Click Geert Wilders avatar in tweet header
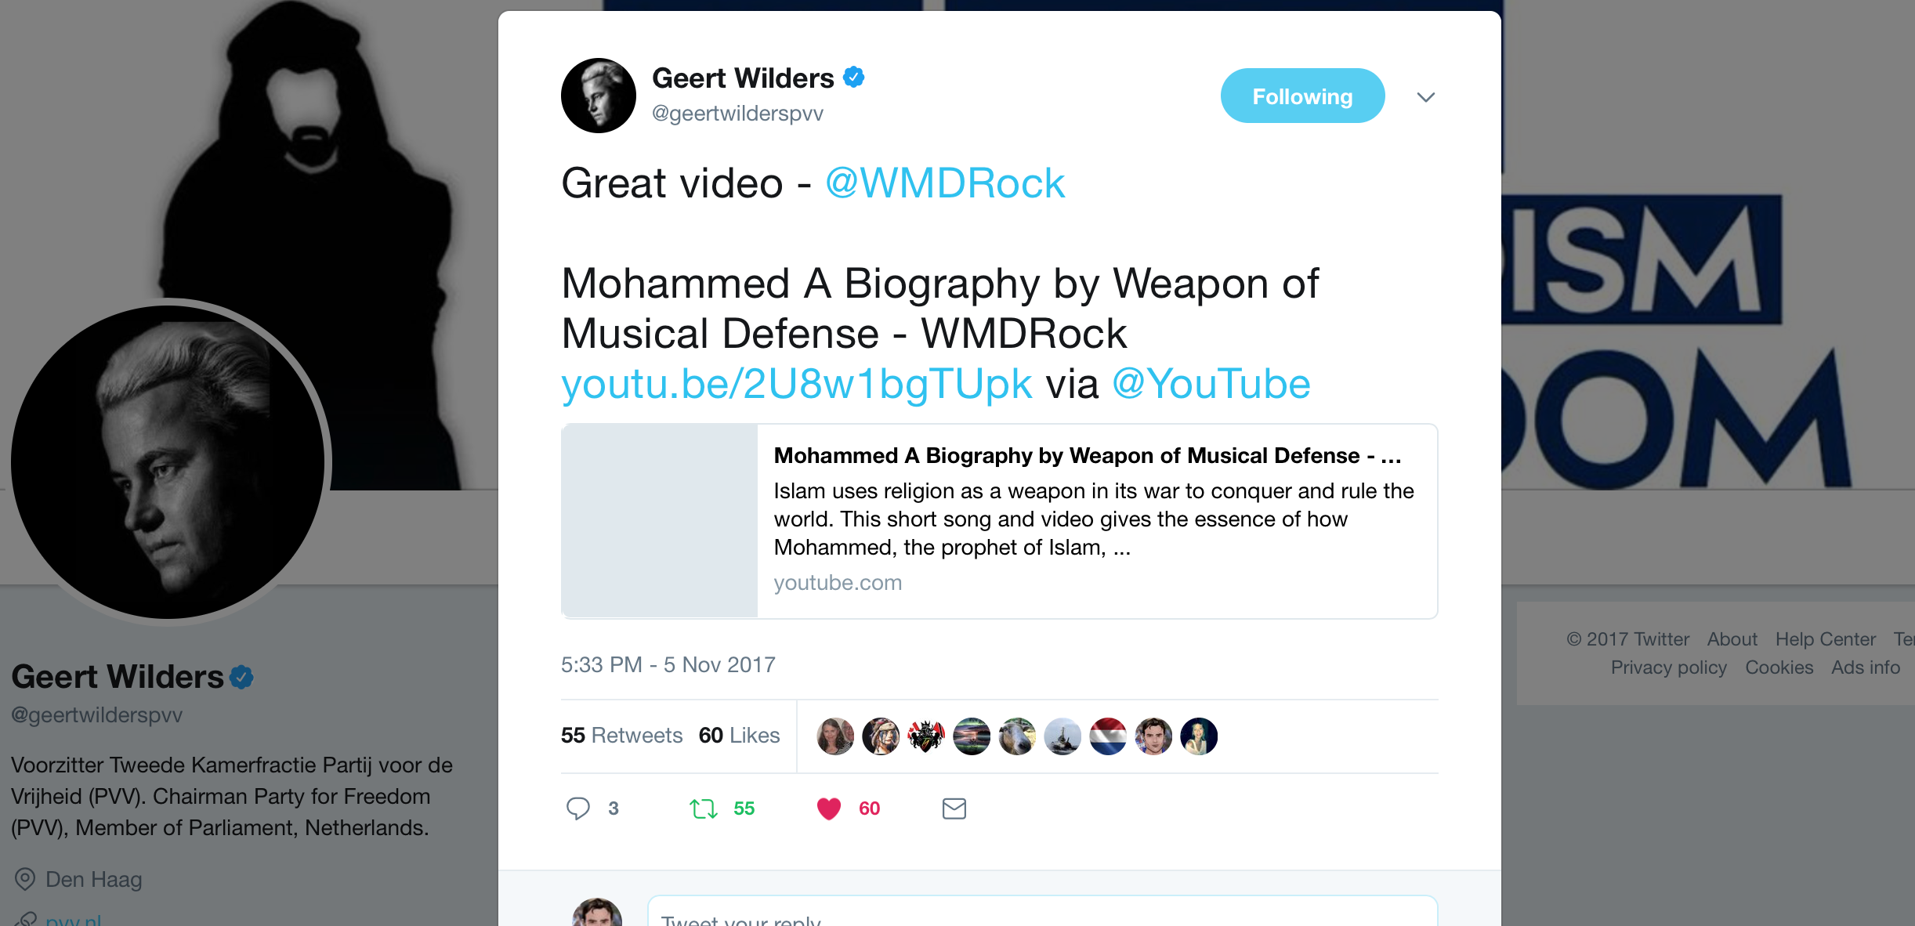Image resolution: width=1915 pixels, height=926 pixels. [599, 96]
